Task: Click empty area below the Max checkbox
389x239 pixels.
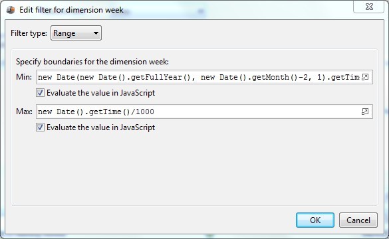Action: pos(194,169)
